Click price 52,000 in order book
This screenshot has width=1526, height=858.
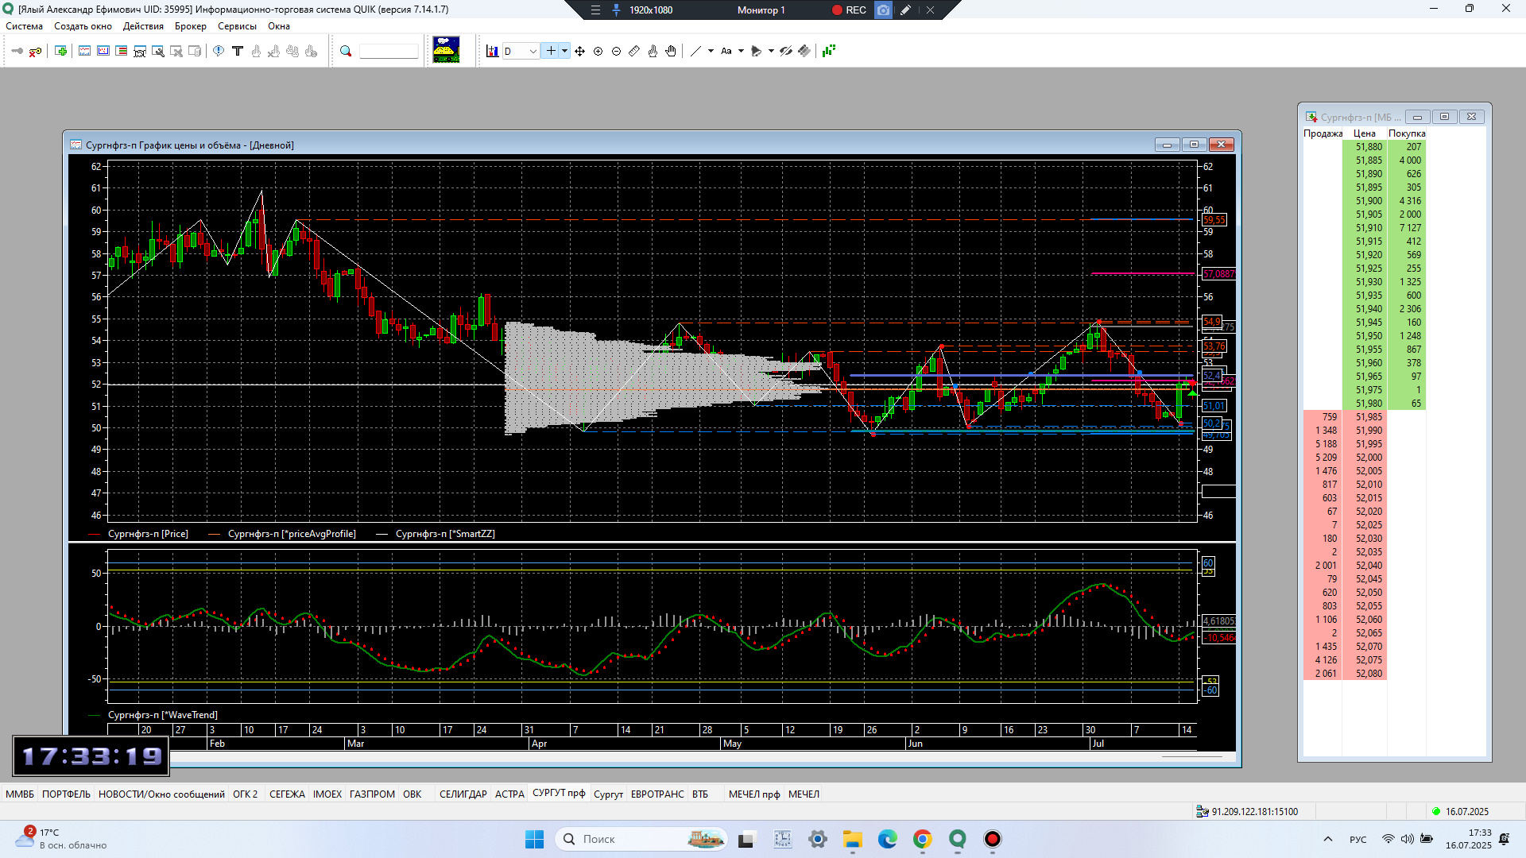[1369, 458]
